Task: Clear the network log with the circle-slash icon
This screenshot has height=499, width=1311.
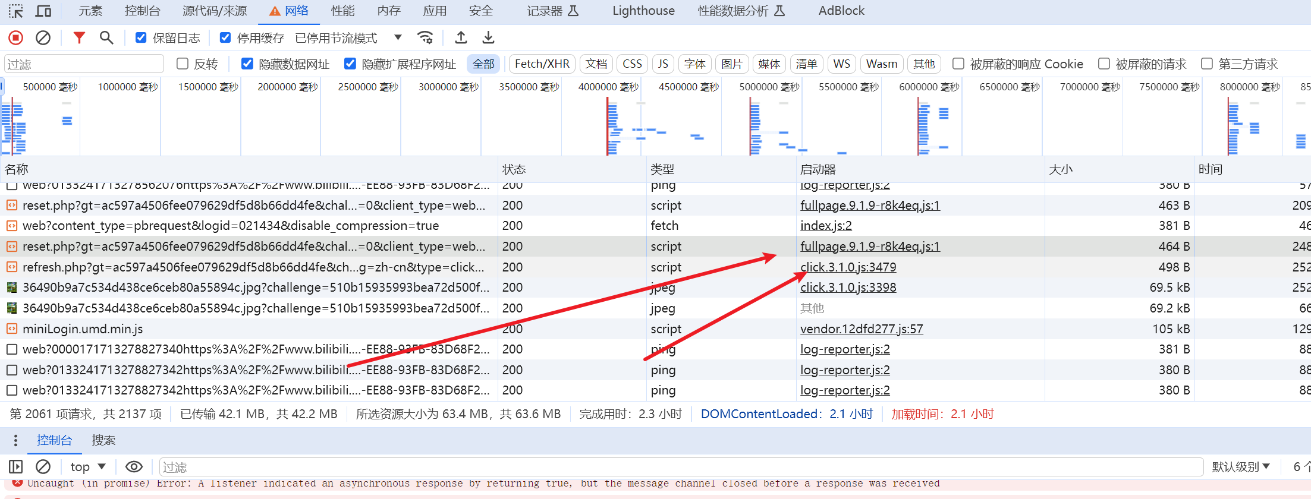Action: [x=43, y=38]
